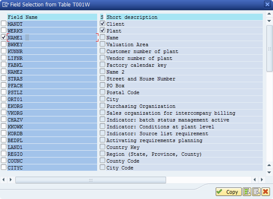273x199 pixels.
Task: Click the Select All fields icon
Action: (247, 192)
